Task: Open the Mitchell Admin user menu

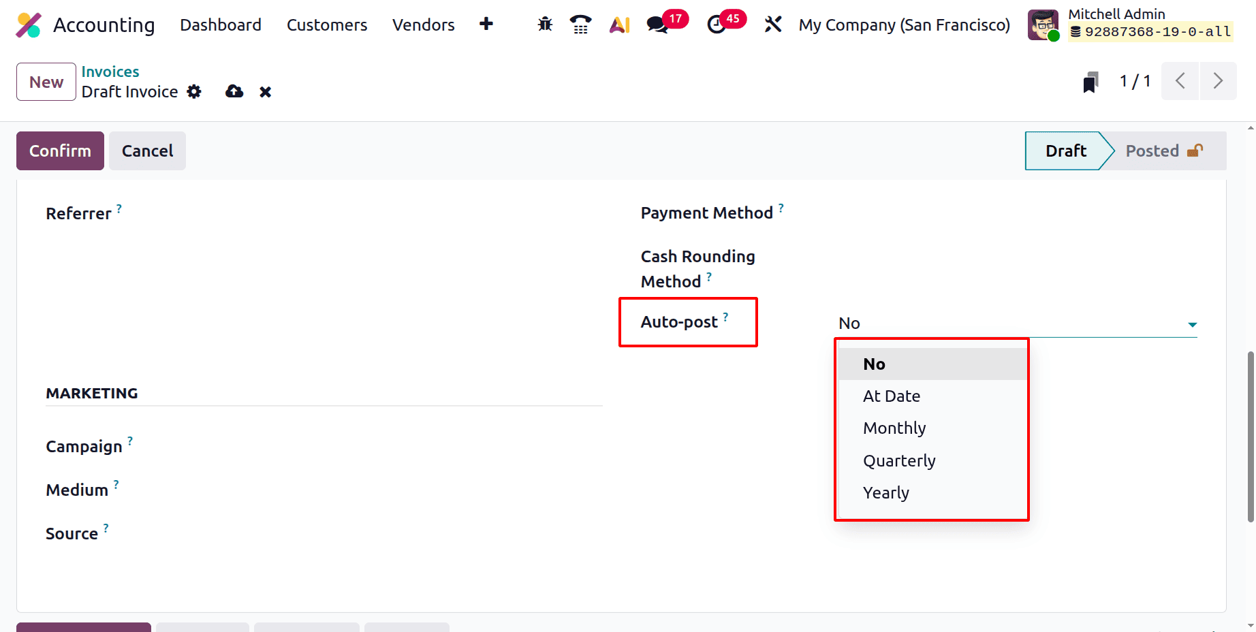Action: click(1117, 14)
